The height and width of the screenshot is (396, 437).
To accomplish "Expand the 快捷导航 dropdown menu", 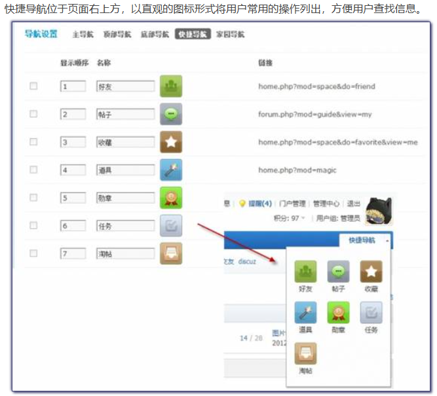I will 366,240.
